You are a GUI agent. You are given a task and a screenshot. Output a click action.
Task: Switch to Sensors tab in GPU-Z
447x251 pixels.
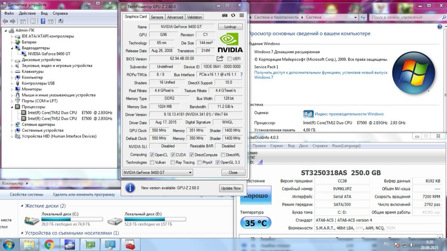point(157,17)
